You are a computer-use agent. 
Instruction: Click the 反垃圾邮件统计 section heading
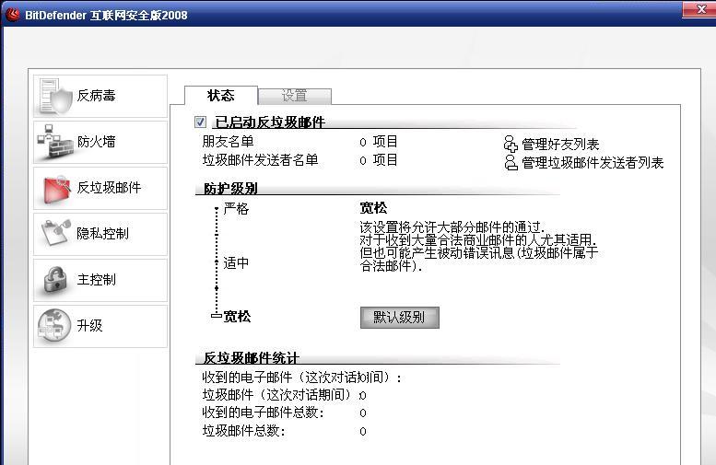pos(252,358)
